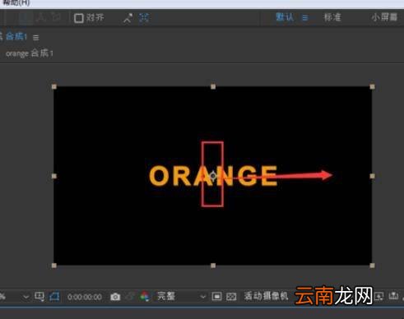Select the ORANGE text layer in viewer

[x=213, y=176]
